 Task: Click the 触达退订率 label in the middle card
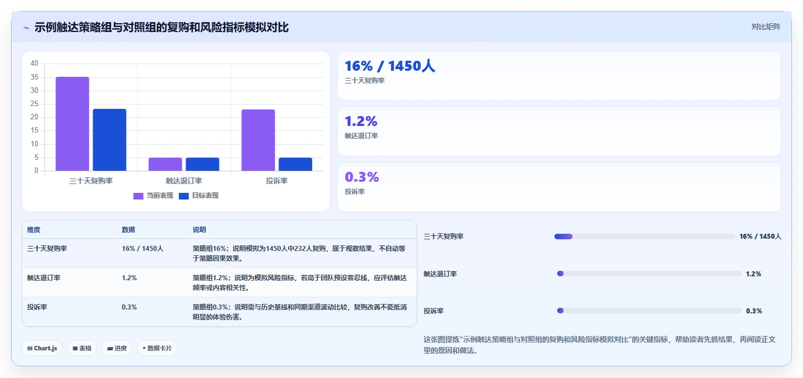coord(361,136)
